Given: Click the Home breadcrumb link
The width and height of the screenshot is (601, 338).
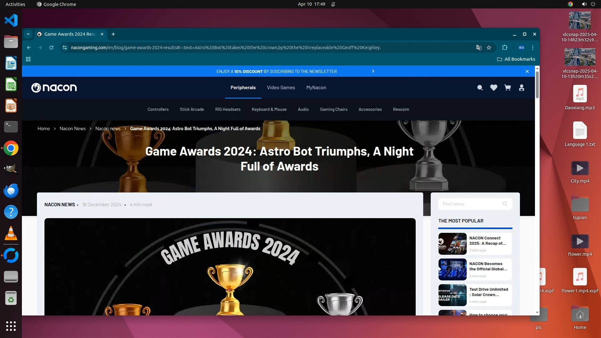Looking at the screenshot, I should [44, 129].
